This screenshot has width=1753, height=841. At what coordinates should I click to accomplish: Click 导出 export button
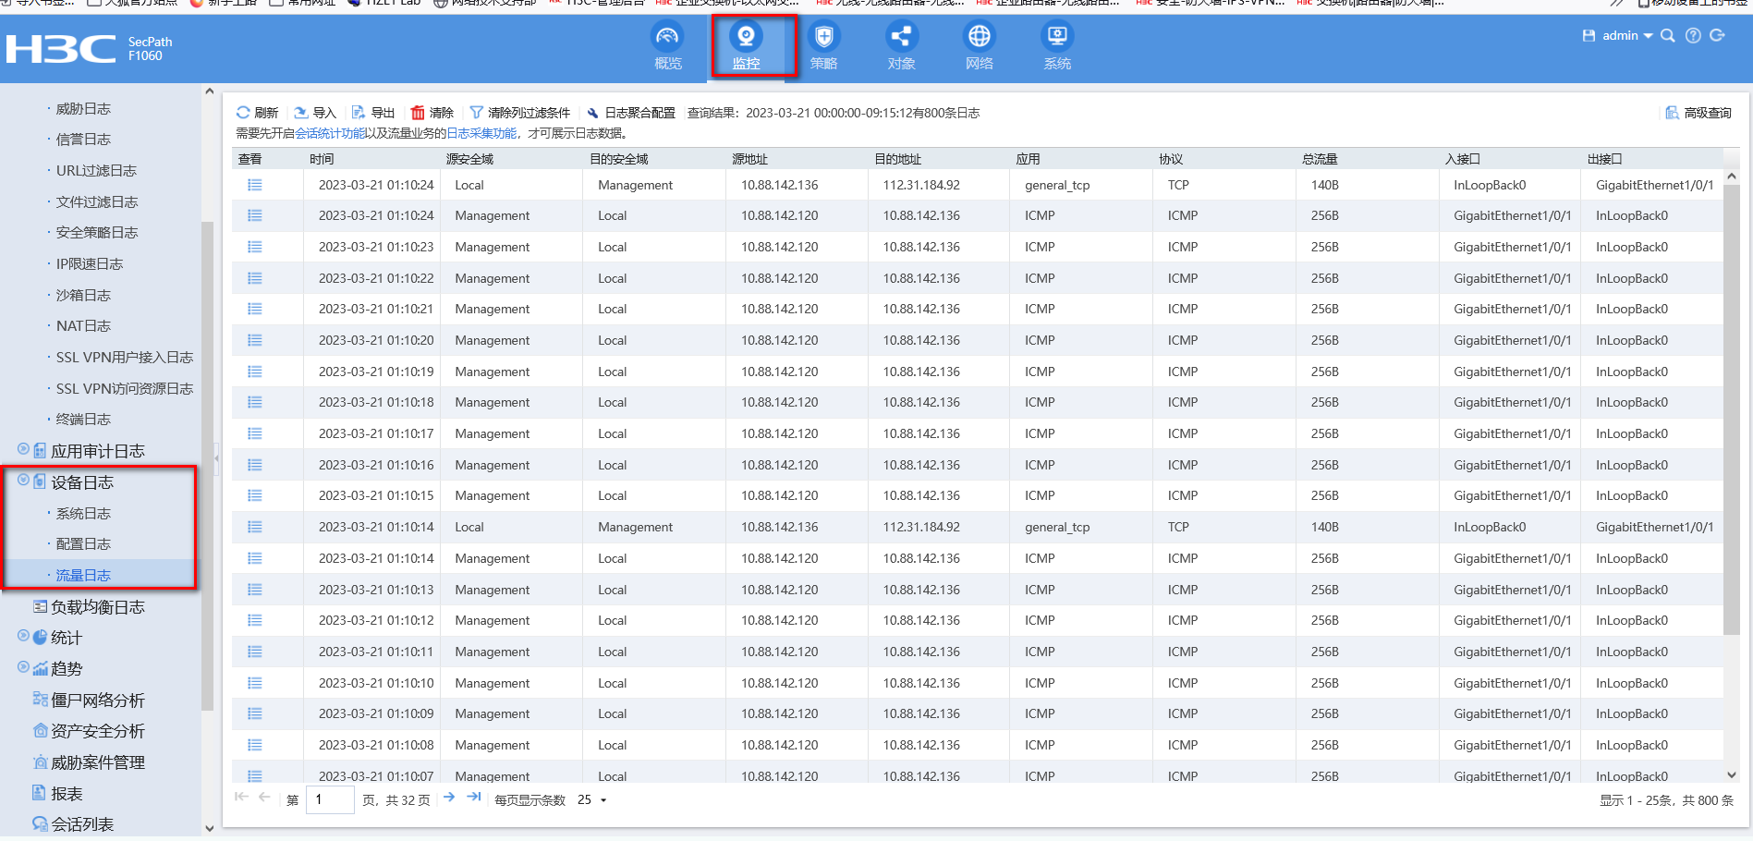coord(373,113)
